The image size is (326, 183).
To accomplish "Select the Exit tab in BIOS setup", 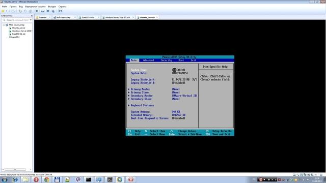I will click(x=194, y=60).
